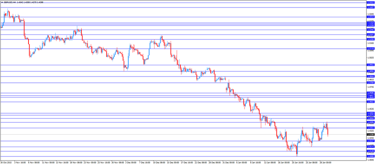
Task: Select the 1.4602 horizontal line price label
Action: [x=370, y=102]
